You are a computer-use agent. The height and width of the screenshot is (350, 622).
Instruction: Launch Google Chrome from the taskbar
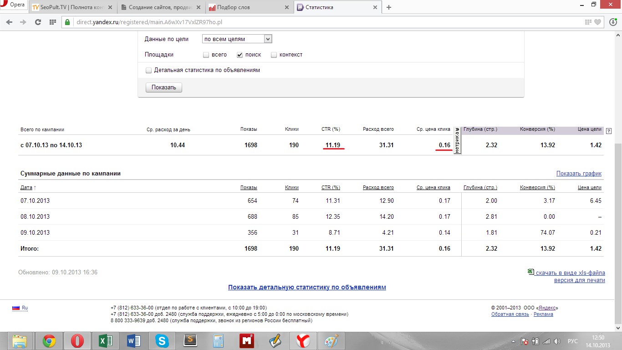49,341
